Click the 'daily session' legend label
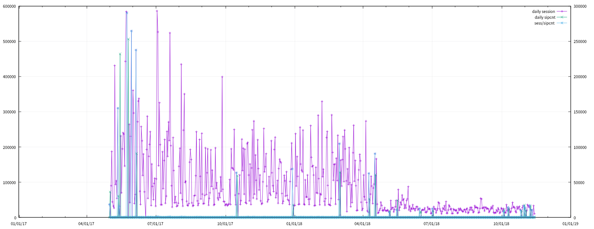The width and height of the screenshot is (594, 229). pyautogui.click(x=543, y=12)
